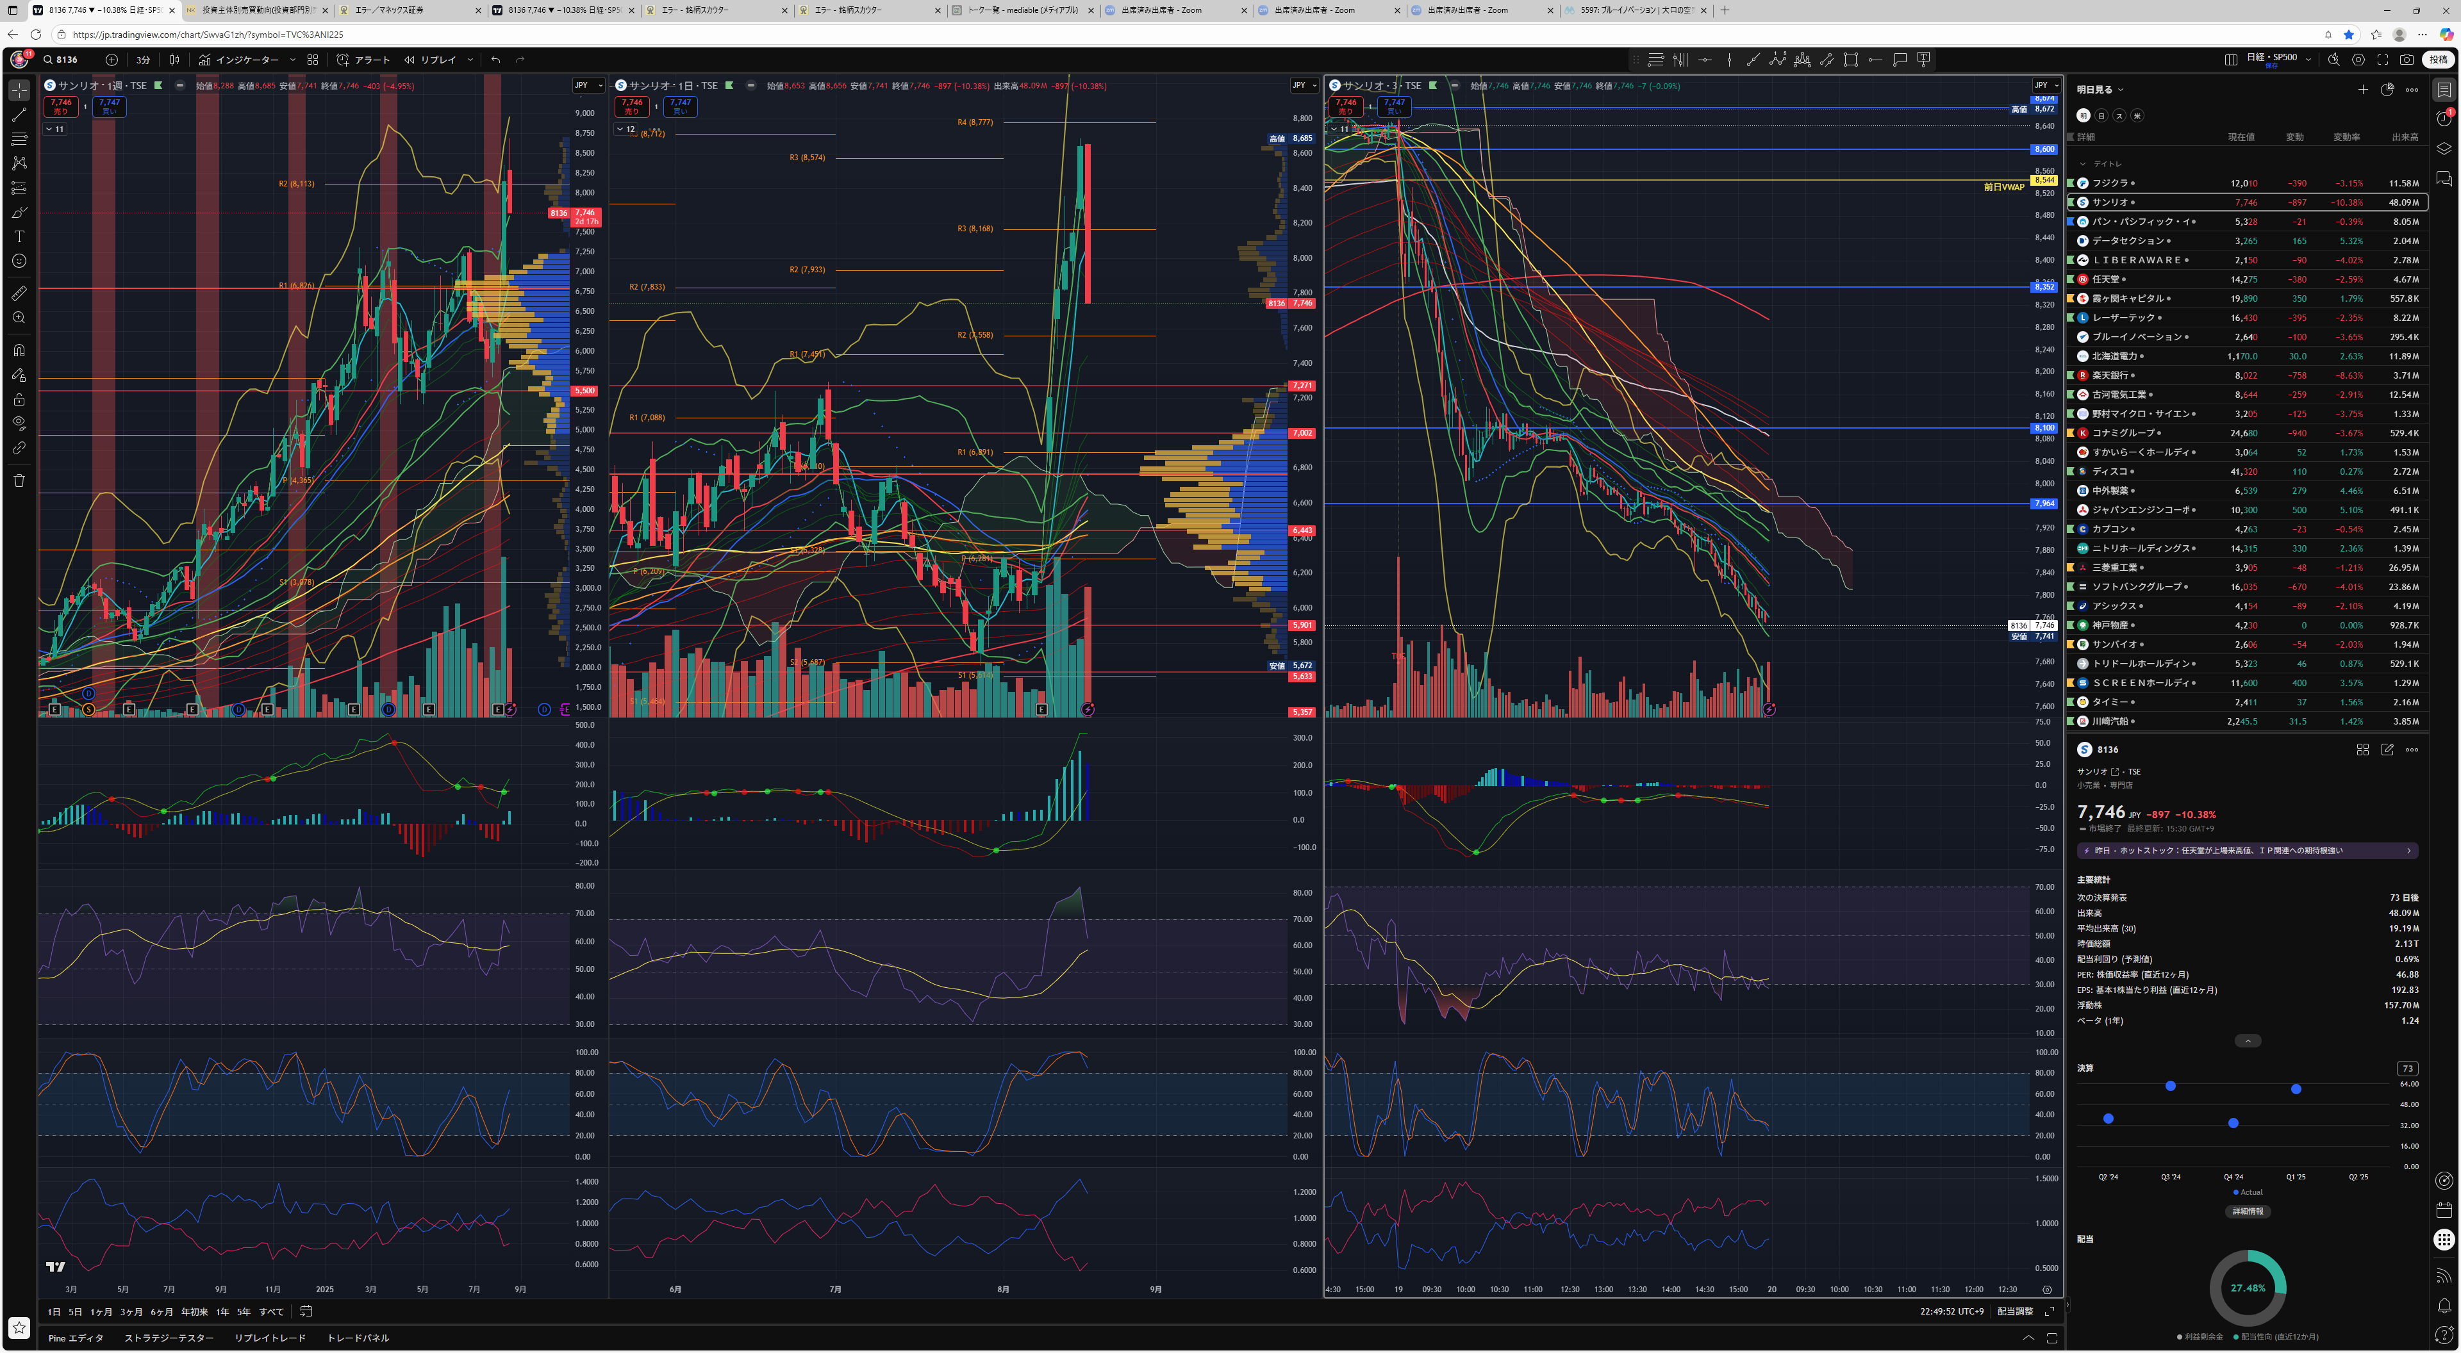2461x1353 pixels.
Task: Select the 明 watchlist filter chip
Action: (2084, 115)
